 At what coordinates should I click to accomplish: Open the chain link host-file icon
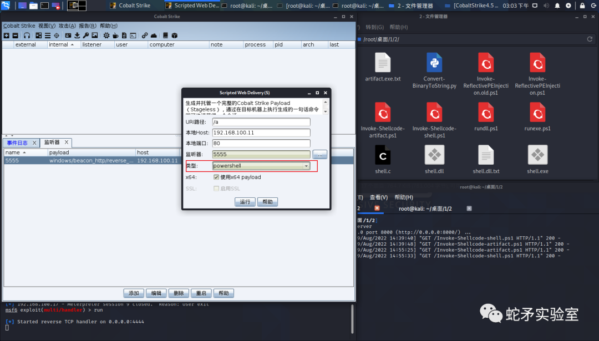point(145,35)
